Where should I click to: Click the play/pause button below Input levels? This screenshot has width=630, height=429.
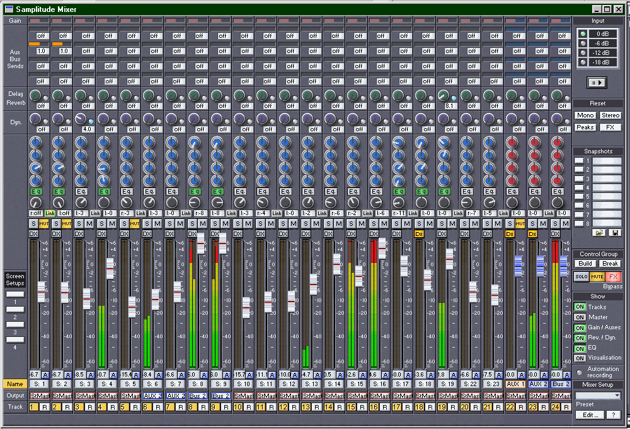pyautogui.click(x=597, y=83)
